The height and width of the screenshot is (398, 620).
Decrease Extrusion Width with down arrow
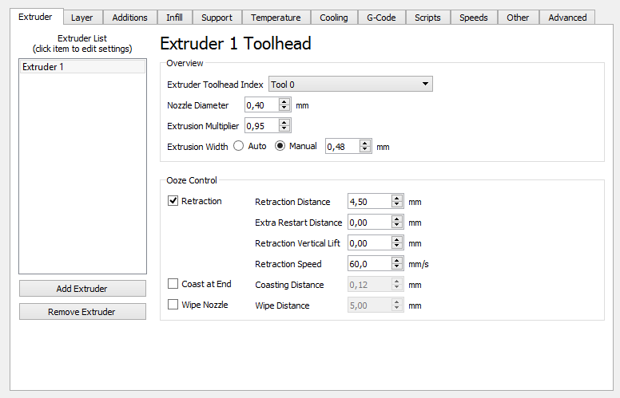tap(365, 150)
